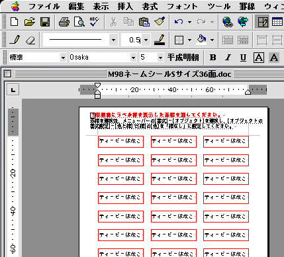Toggle Bold formatting
284x257 pixels.
[x=213, y=58]
